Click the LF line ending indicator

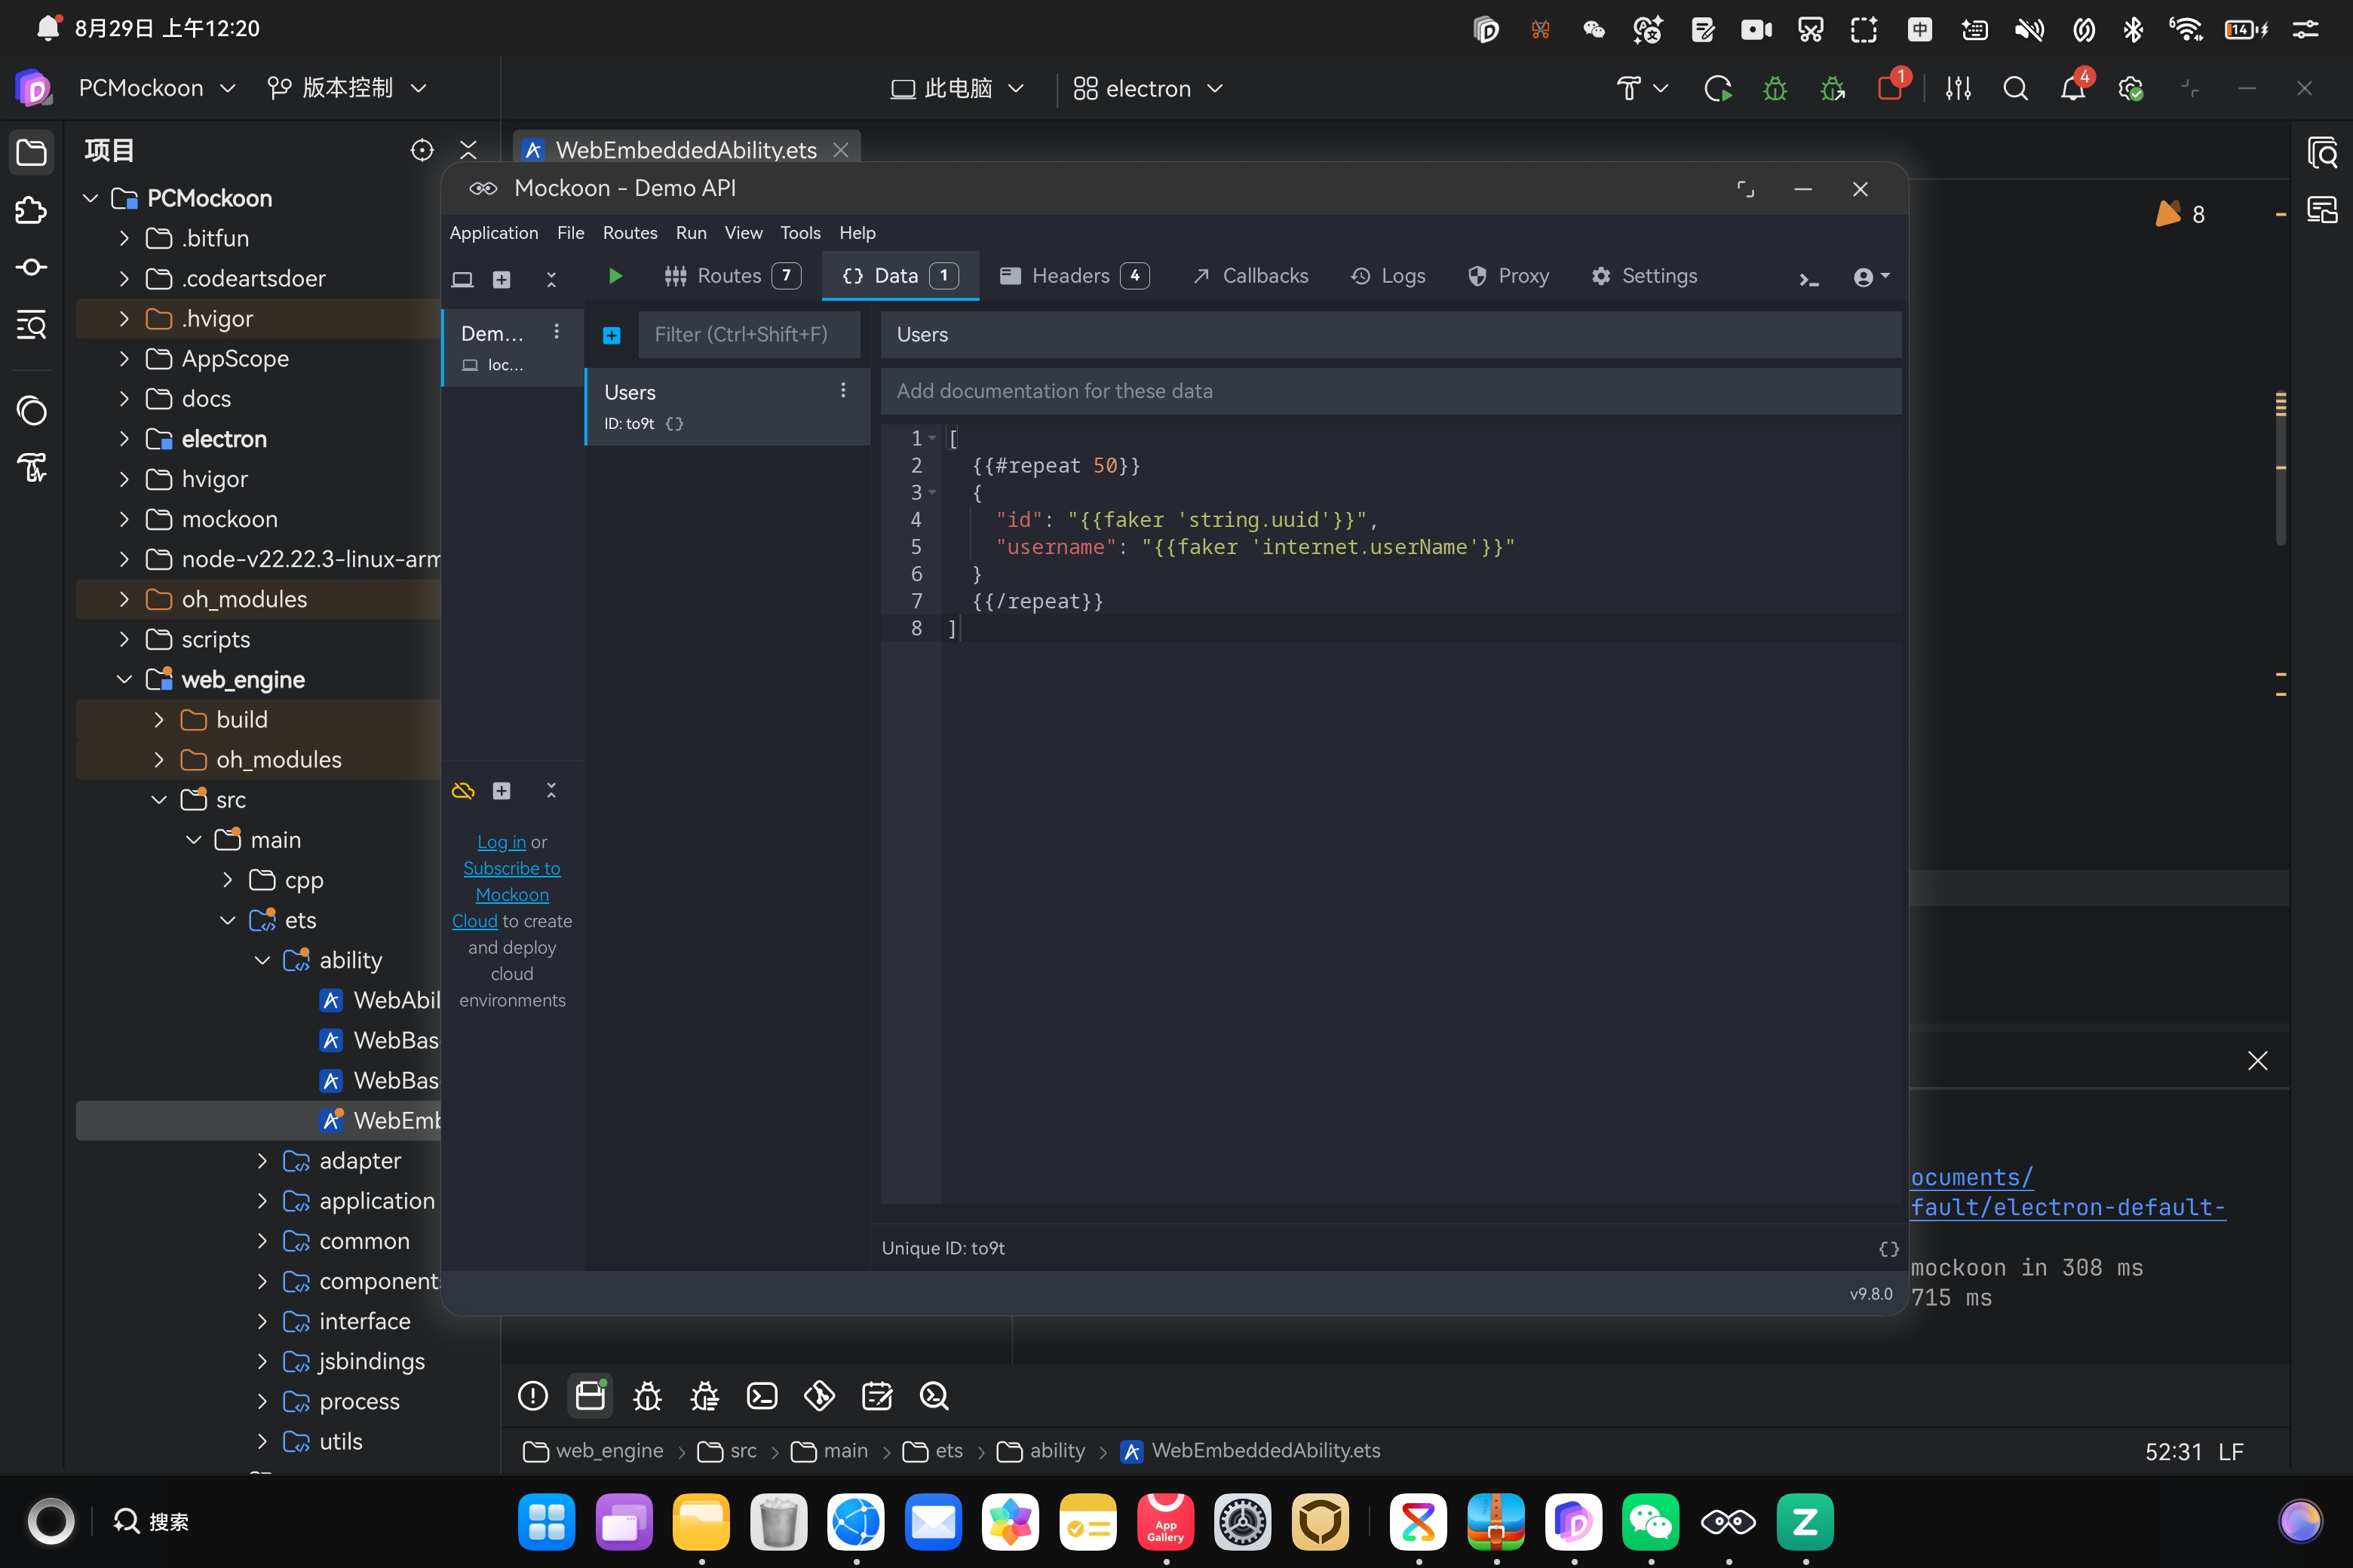[2231, 1452]
